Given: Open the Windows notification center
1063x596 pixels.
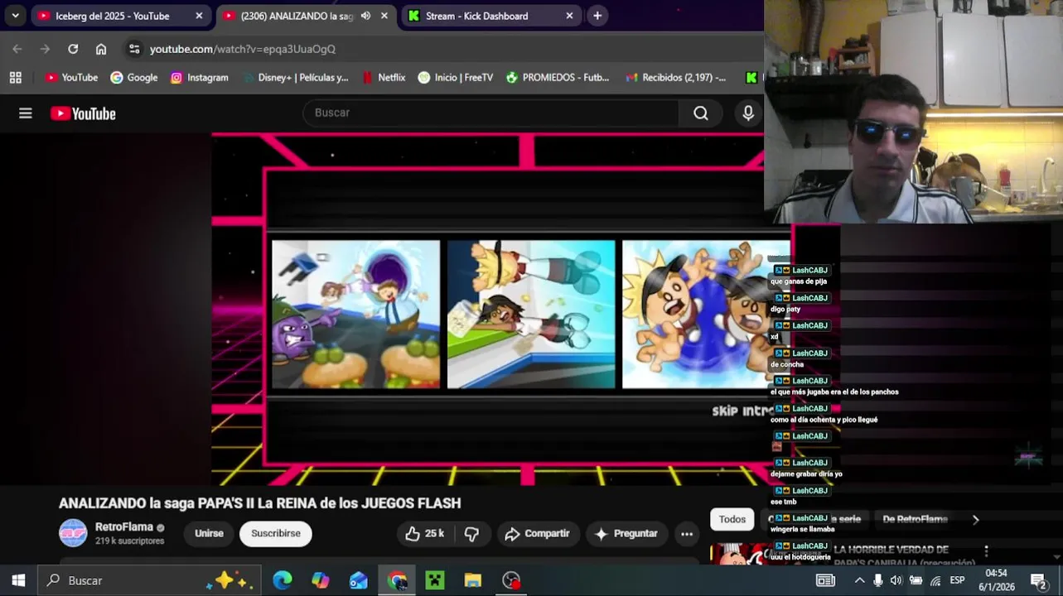Looking at the screenshot, I should click(x=1038, y=580).
